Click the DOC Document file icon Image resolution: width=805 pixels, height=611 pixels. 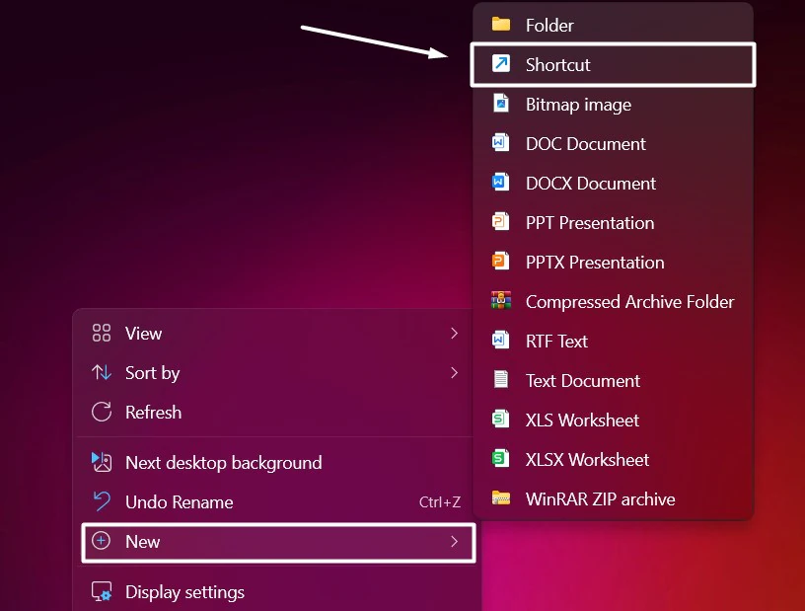pos(501,143)
